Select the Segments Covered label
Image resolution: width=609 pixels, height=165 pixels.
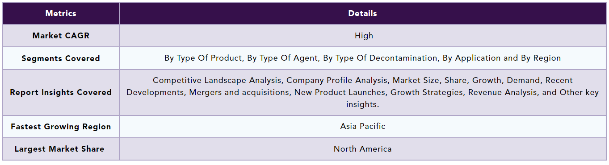click(61, 58)
